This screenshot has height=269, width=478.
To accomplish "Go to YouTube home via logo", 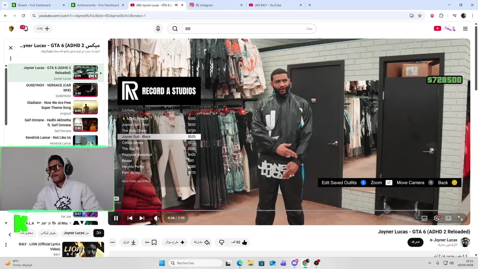I will (444, 29).
